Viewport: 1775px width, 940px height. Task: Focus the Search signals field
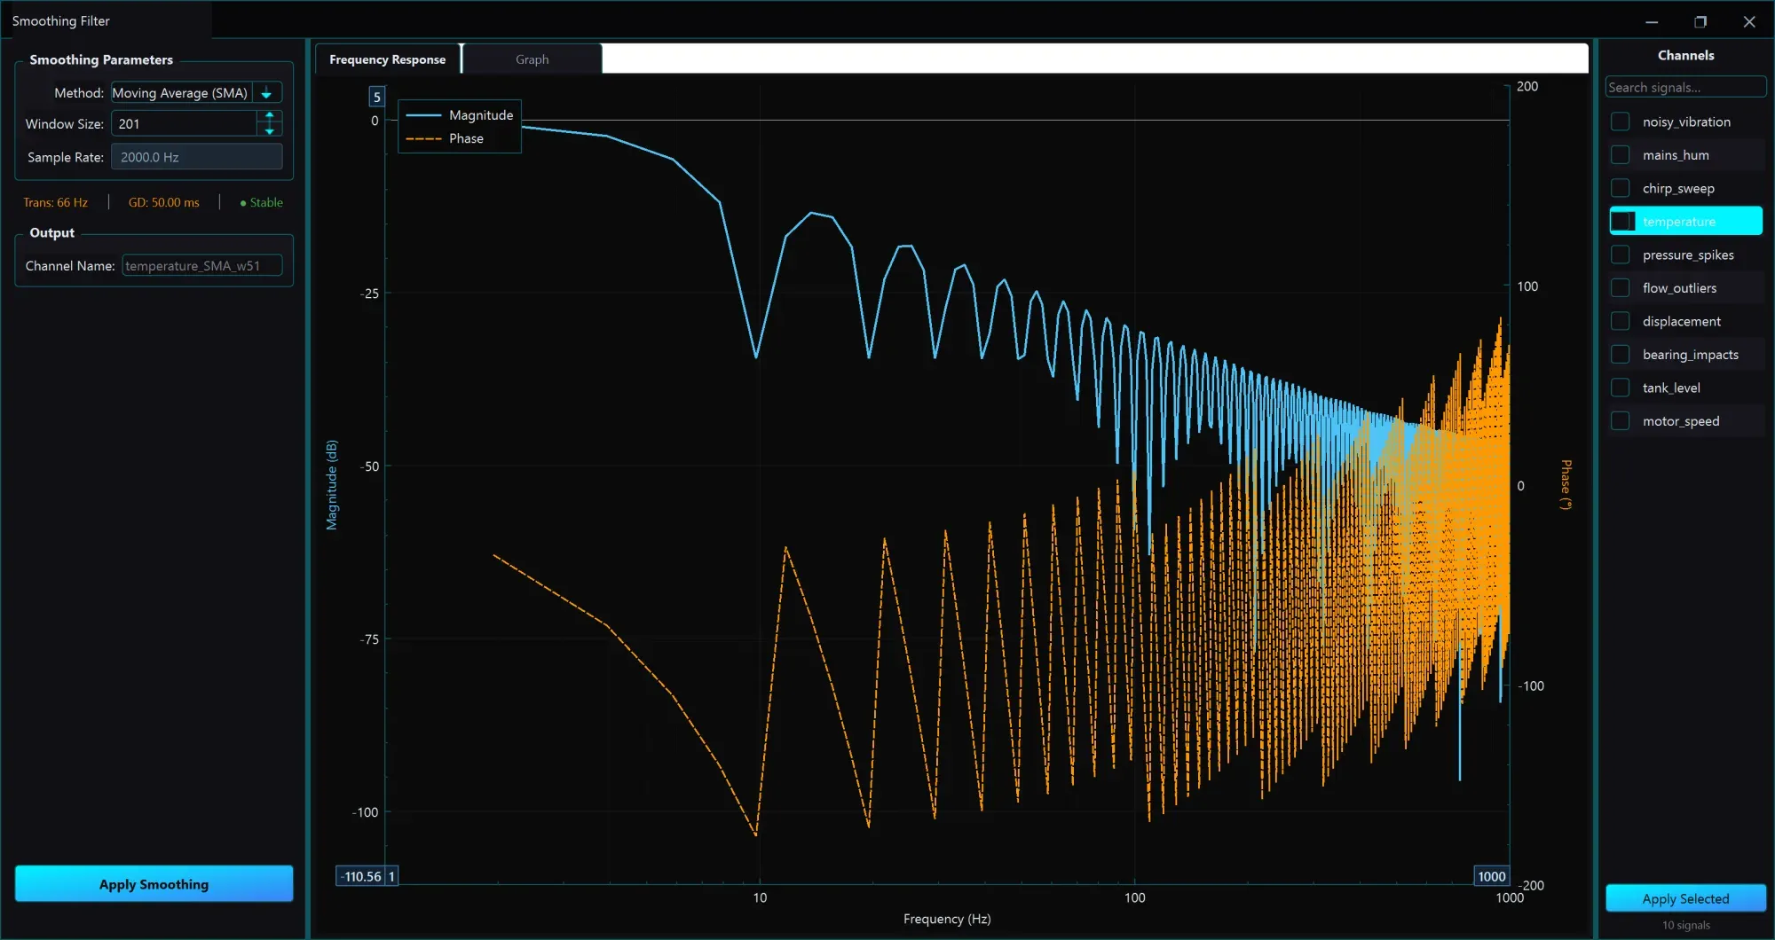1685,87
